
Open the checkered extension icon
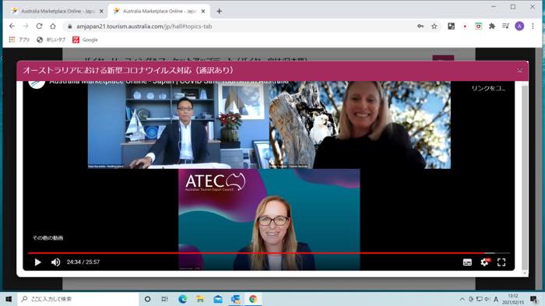pyautogui.click(x=451, y=26)
